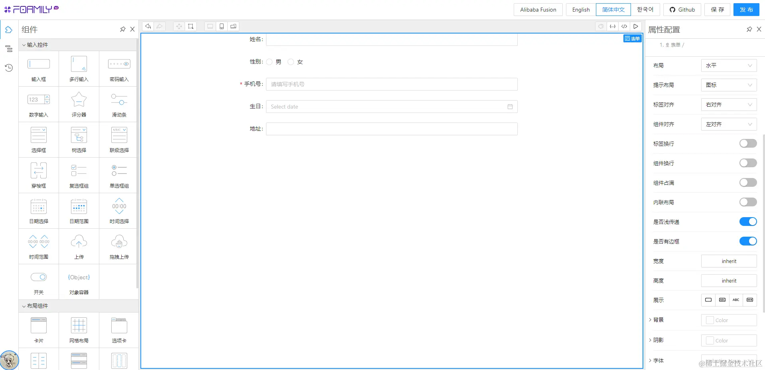Select the 男 radio button
Image resolution: width=765 pixels, height=370 pixels.
(269, 62)
